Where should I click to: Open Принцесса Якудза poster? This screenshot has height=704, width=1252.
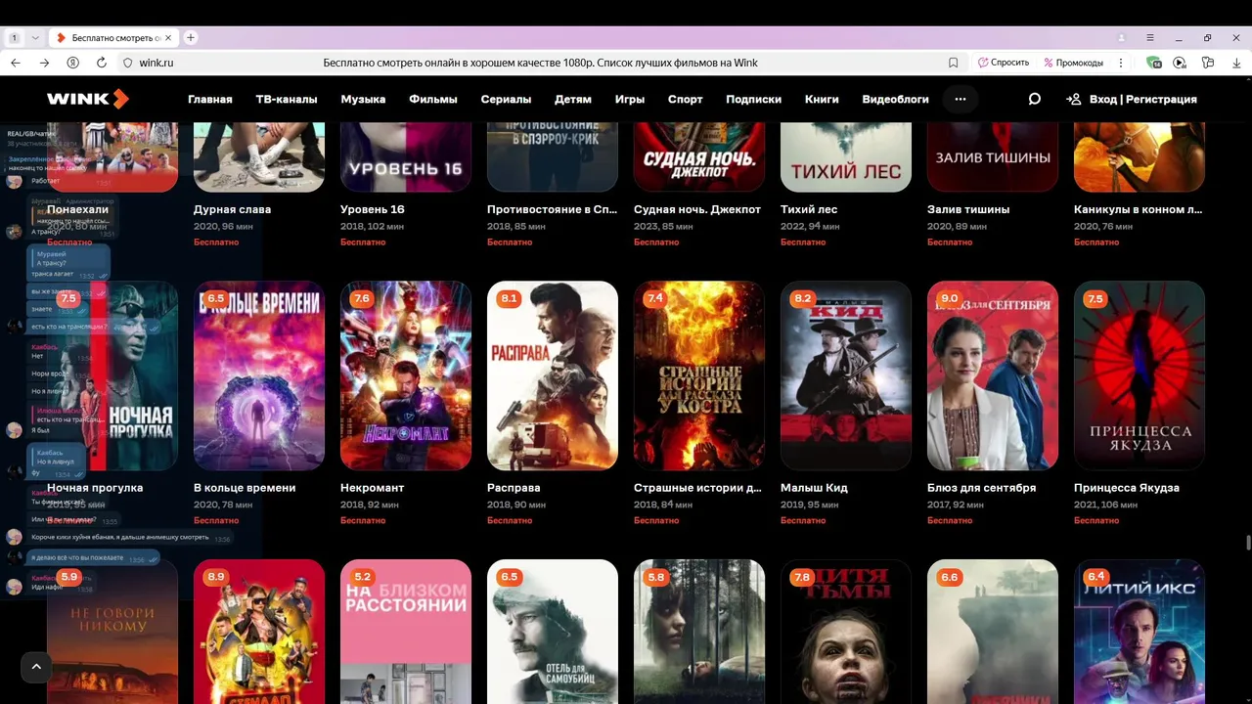[1140, 375]
